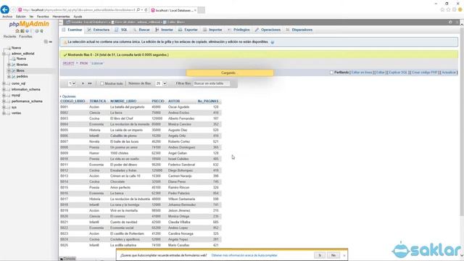Open the Importar tab
The width and height of the screenshot is (464, 261).
pos(212,30)
